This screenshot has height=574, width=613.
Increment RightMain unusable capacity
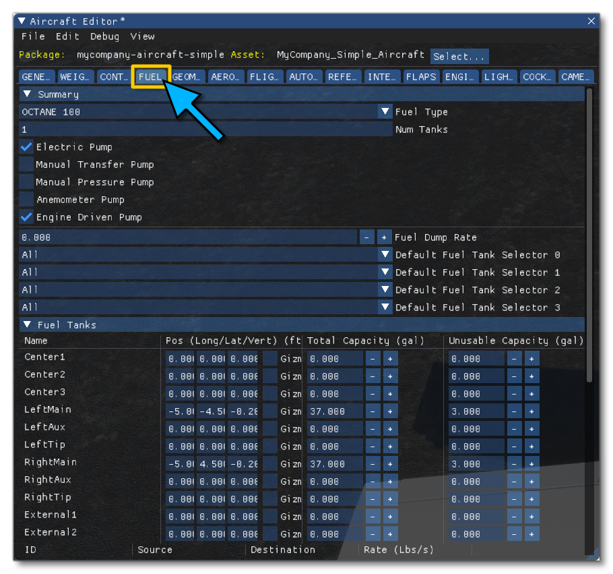(x=531, y=463)
